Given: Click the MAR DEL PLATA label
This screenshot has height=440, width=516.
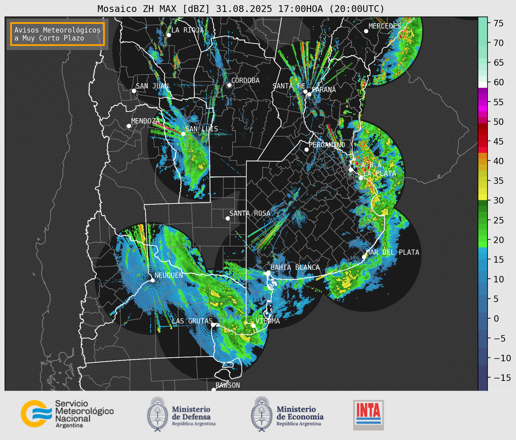Looking at the screenshot, I should pos(392,252).
